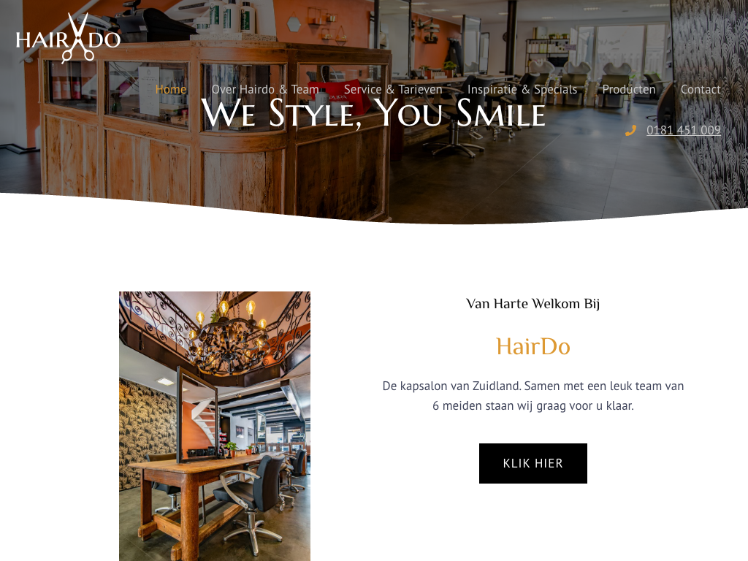
Task: Click the De kapsalon van Zuidland paragraph
Action: pos(533,395)
